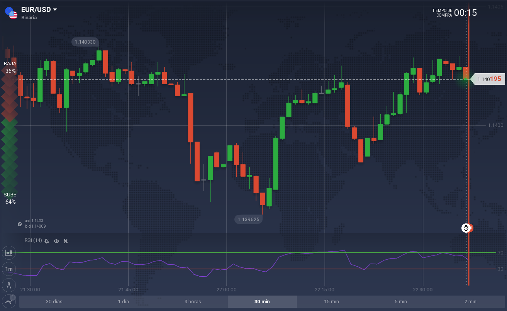The image size is (507, 311).
Task: Select the 30 min time range
Action: click(x=262, y=302)
